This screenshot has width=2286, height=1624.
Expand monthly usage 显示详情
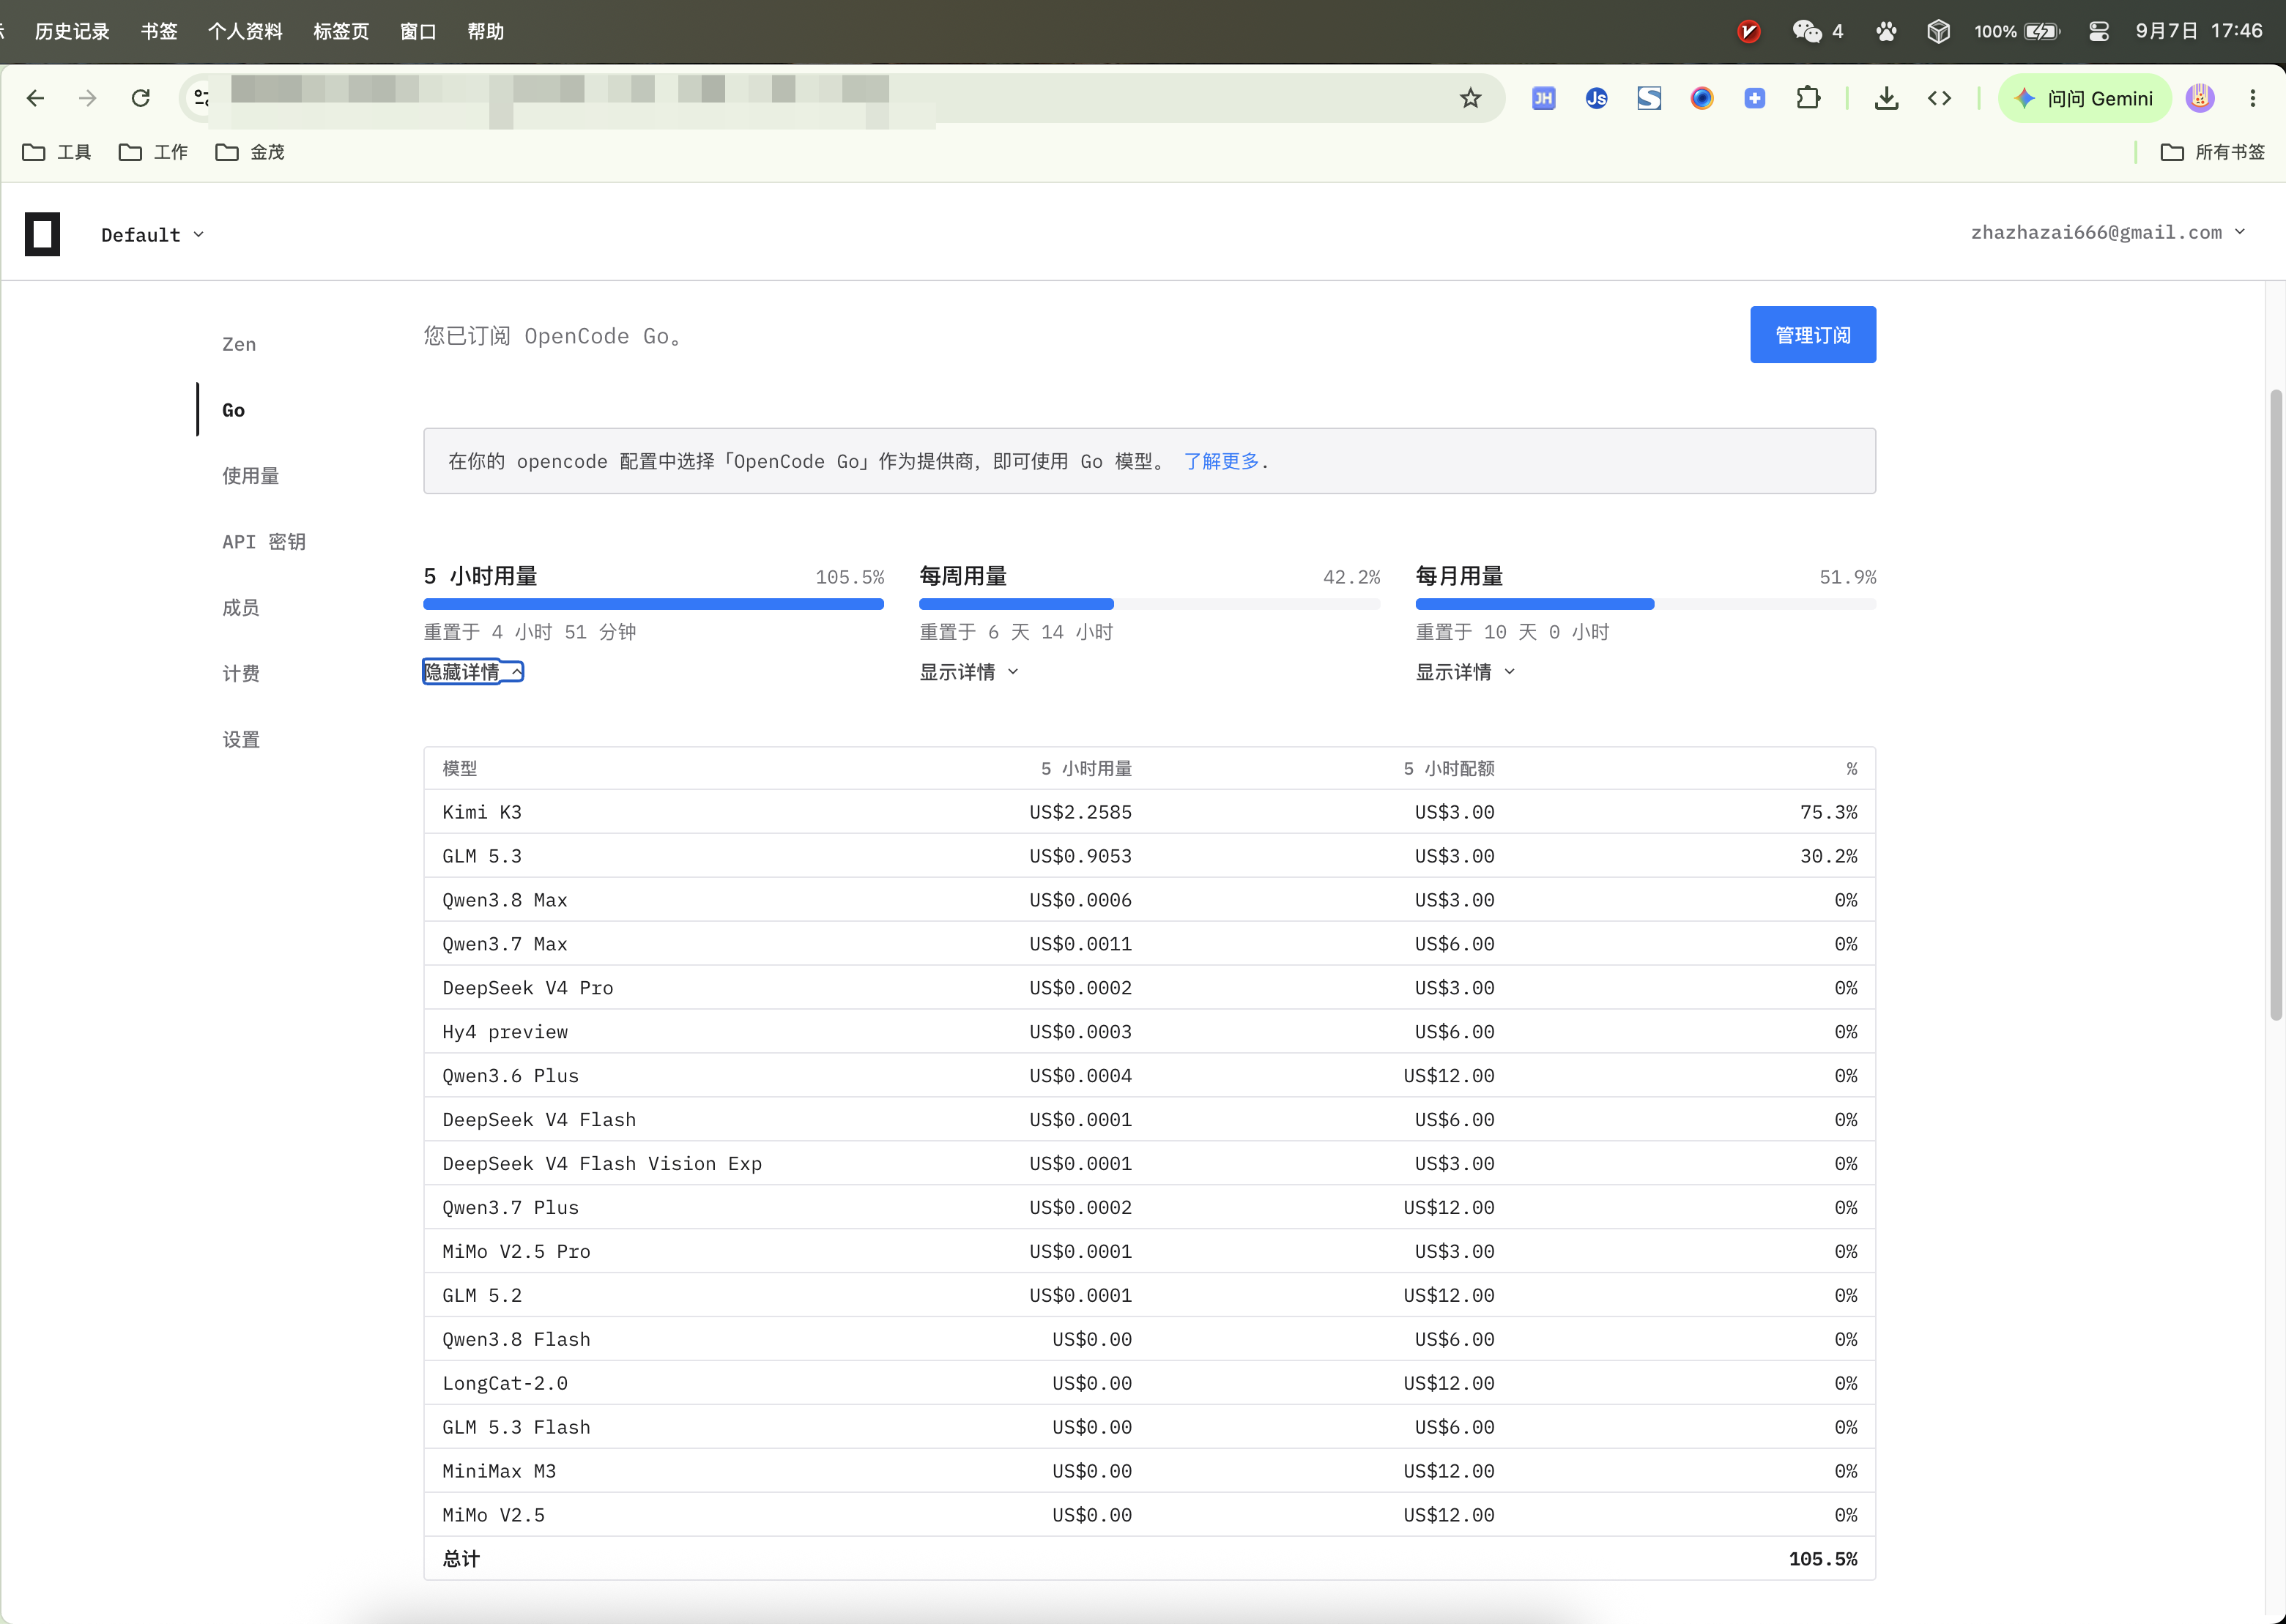[1465, 672]
